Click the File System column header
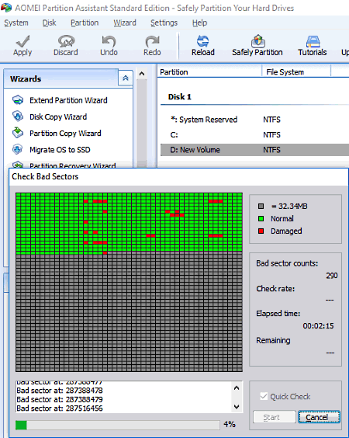Screen dimensions: 349x438 [296, 72]
